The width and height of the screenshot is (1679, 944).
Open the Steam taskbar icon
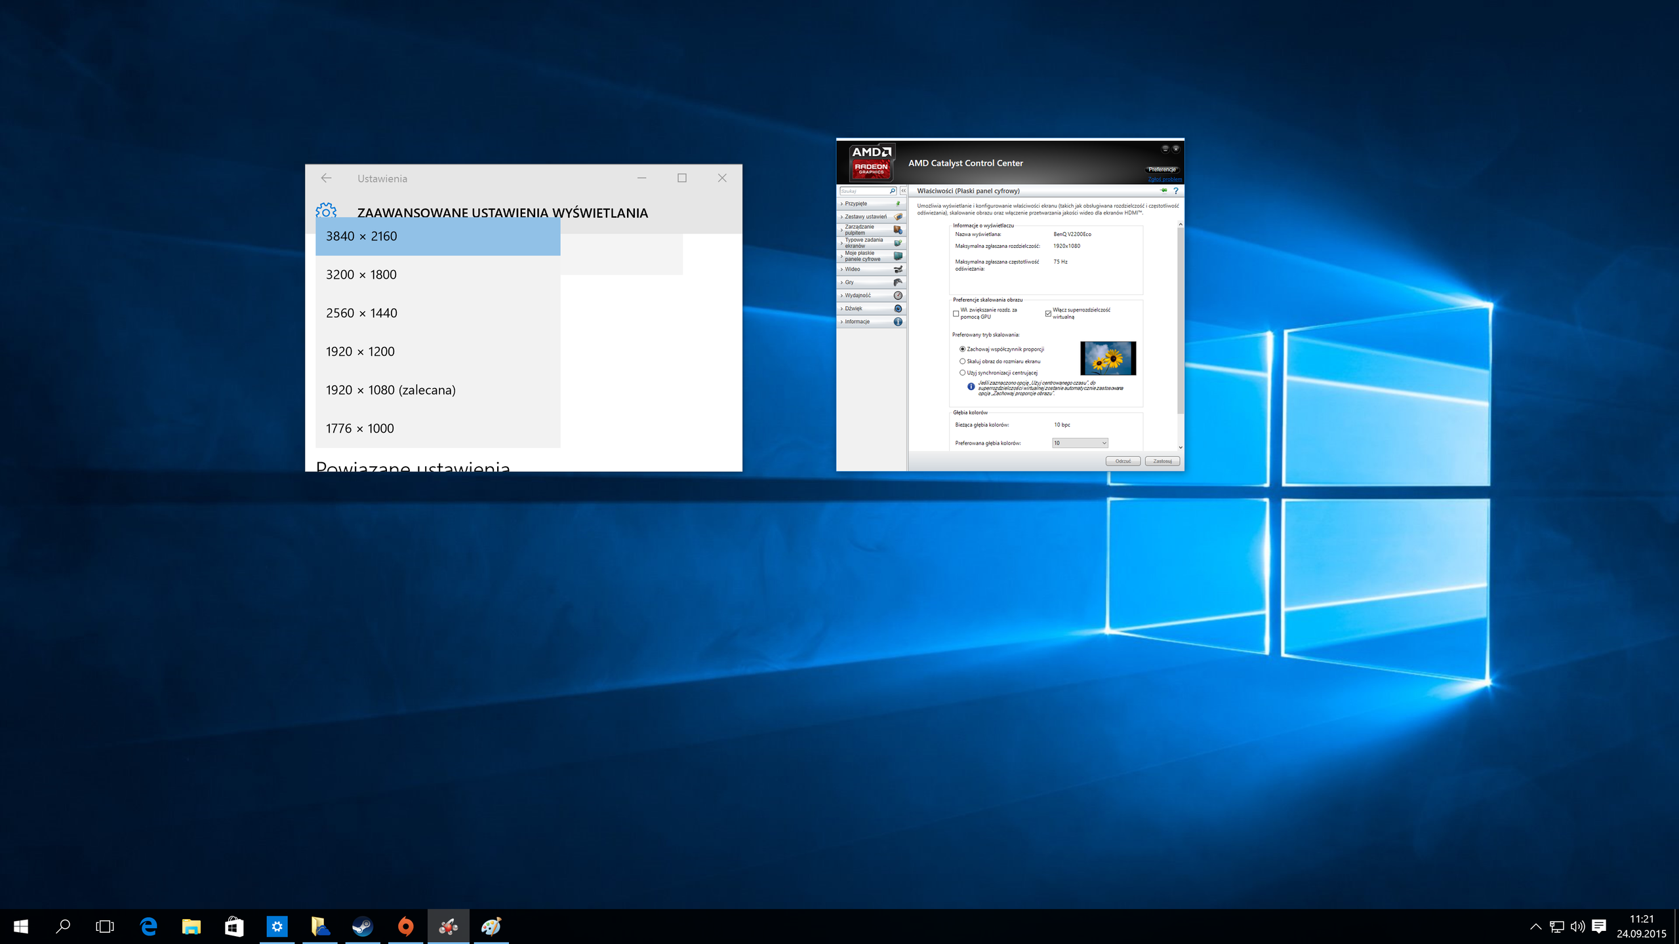363,926
